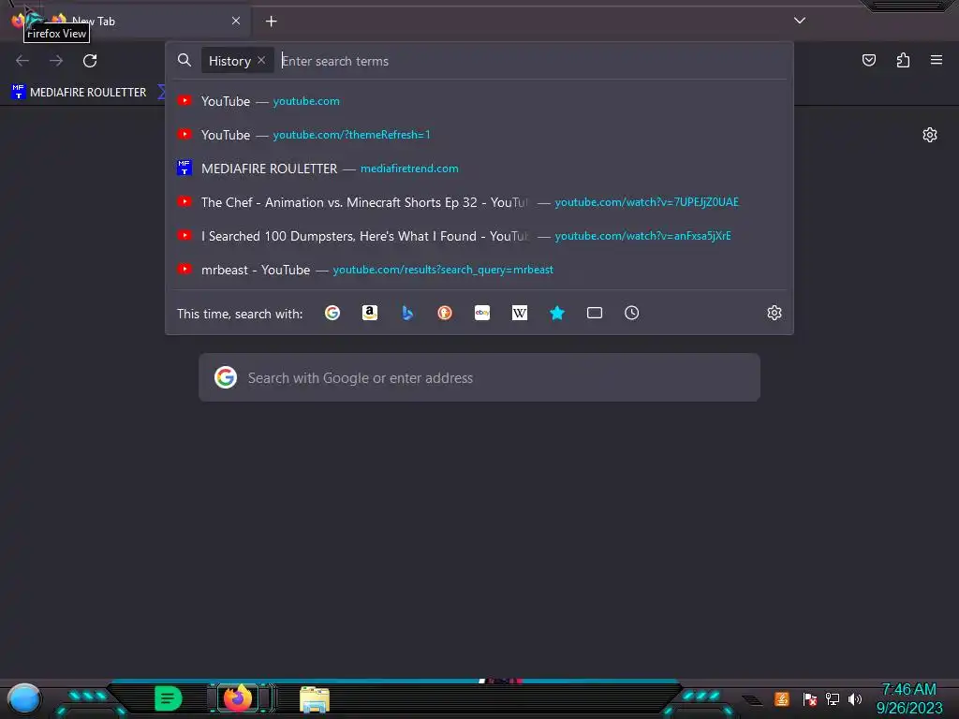
Task: Go back with the back arrow
Action: (22, 61)
